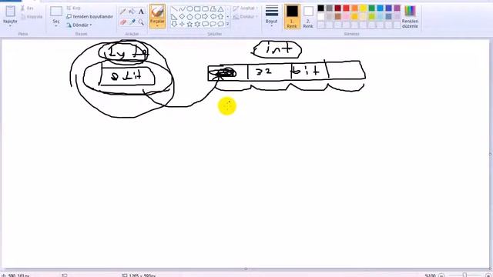
Task: Choose the Hexagon shape
Action: tap(197, 17)
